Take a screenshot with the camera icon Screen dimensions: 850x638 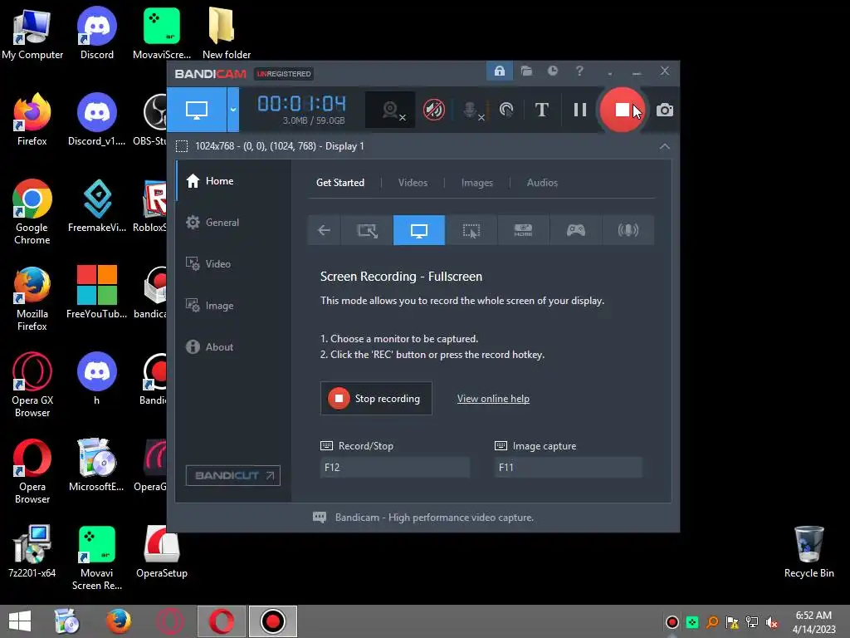pyautogui.click(x=665, y=110)
